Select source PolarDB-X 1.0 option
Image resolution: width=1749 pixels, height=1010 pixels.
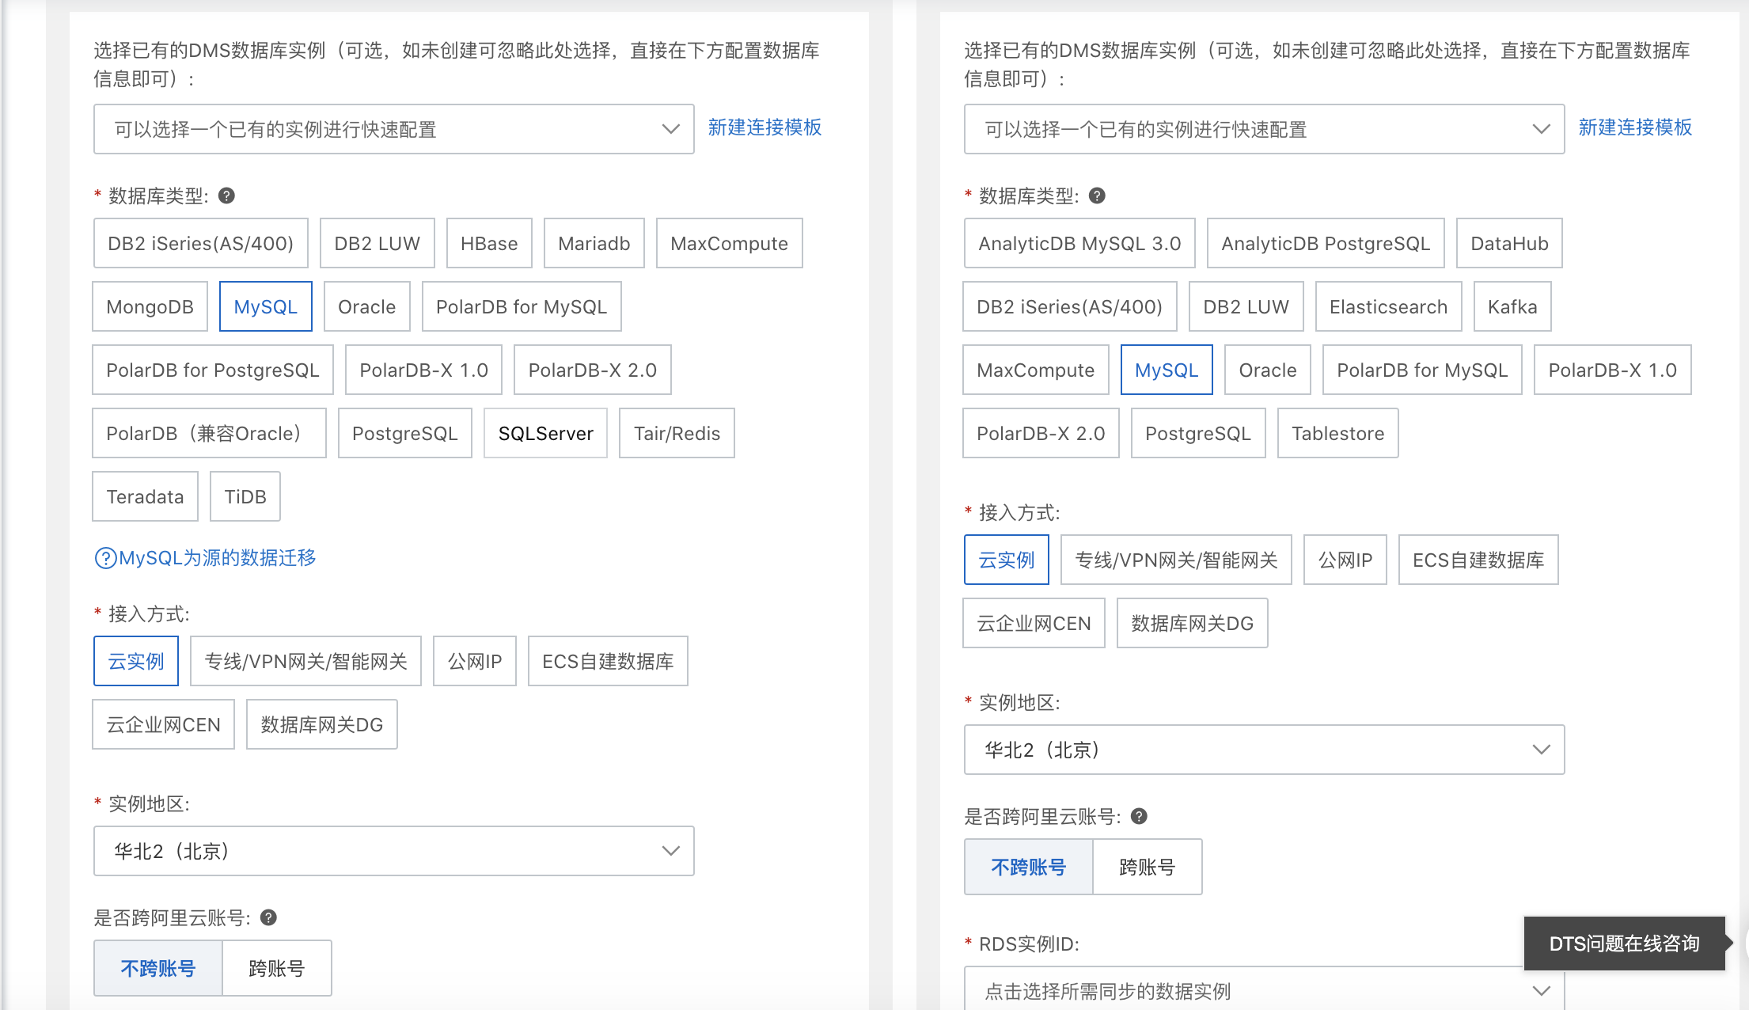pos(424,370)
